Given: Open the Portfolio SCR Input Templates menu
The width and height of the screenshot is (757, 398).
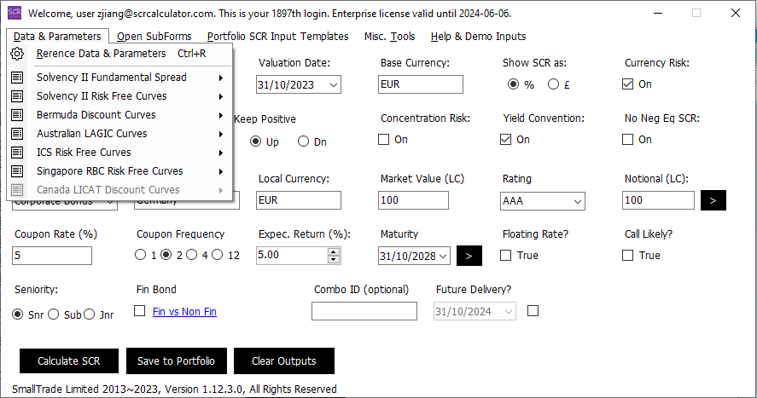Looking at the screenshot, I should [277, 37].
